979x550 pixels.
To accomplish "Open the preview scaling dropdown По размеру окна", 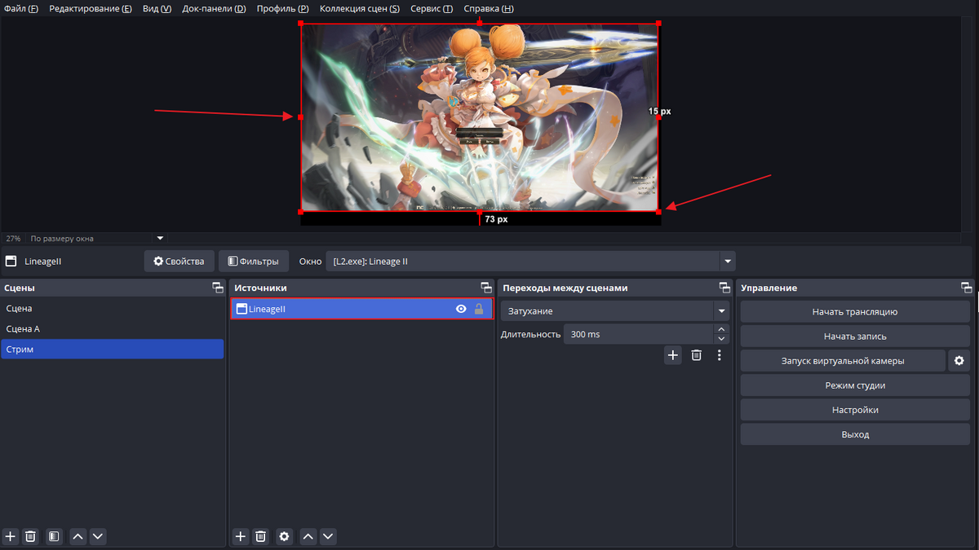I will (x=96, y=239).
